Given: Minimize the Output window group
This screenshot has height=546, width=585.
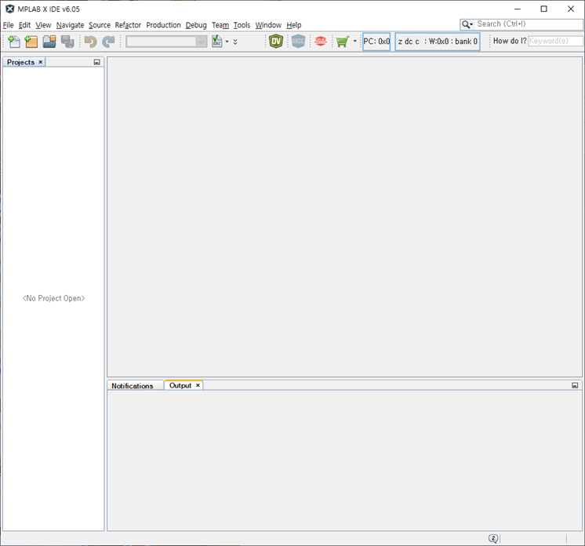Looking at the screenshot, I should coord(575,385).
